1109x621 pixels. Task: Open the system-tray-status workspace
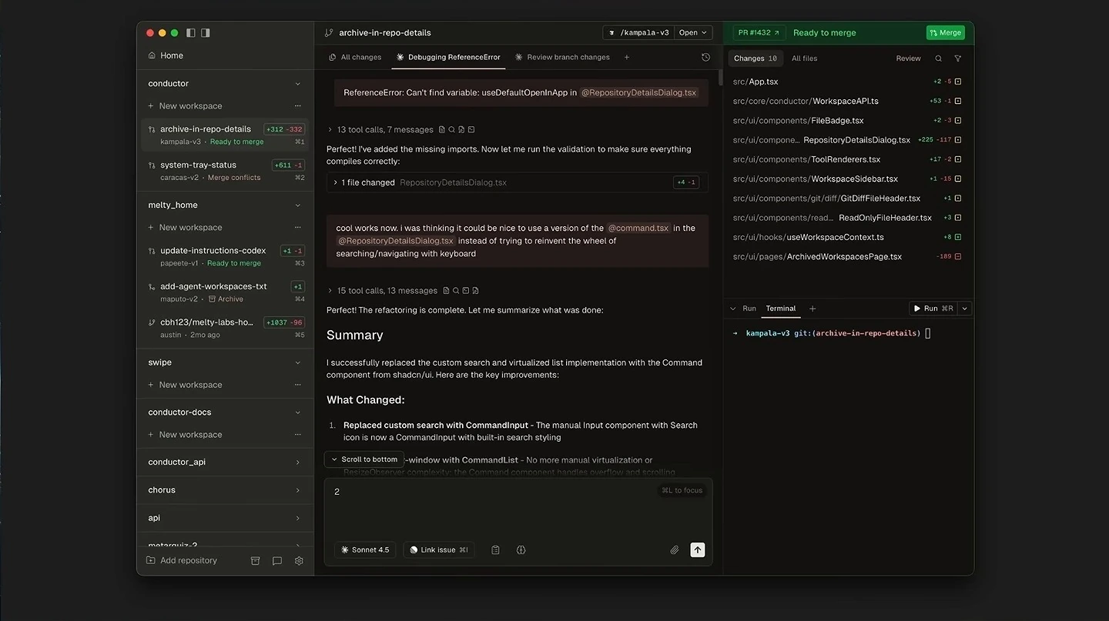tap(225, 170)
